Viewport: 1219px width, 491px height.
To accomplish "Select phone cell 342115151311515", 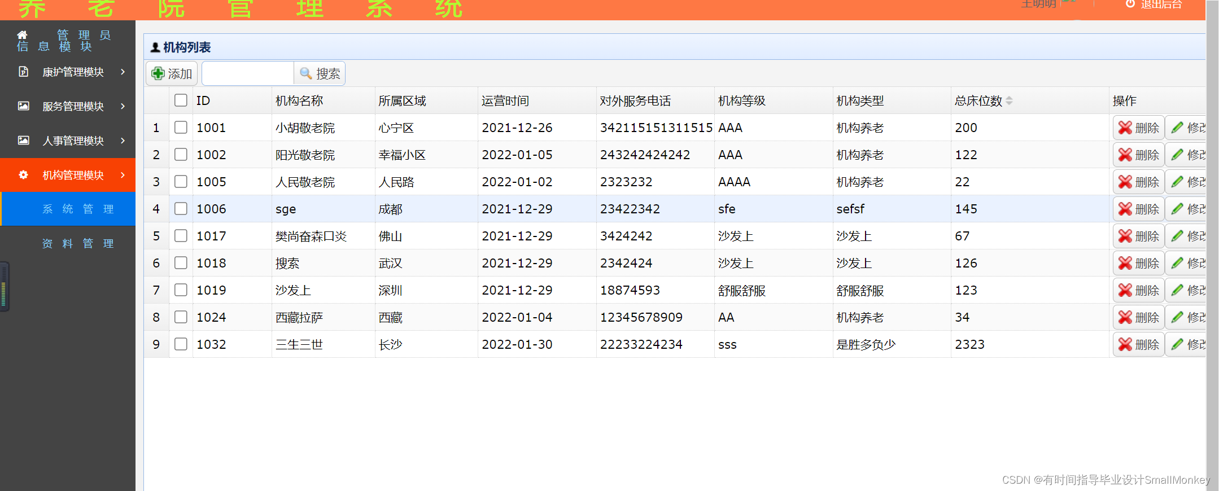I will click(x=657, y=128).
